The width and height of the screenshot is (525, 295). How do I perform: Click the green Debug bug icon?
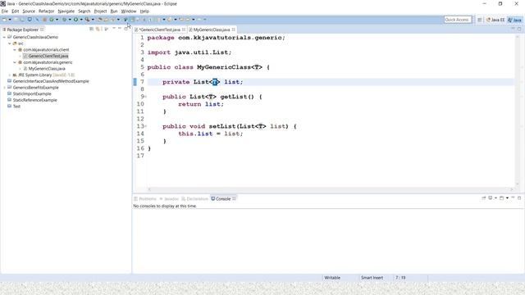point(64,20)
